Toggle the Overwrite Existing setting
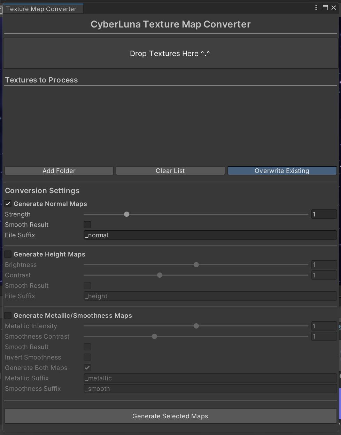 (x=282, y=171)
